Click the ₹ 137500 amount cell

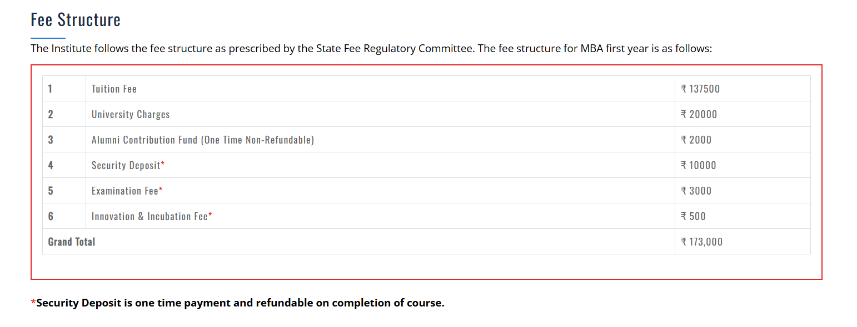pyautogui.click(x=700, y=89)
